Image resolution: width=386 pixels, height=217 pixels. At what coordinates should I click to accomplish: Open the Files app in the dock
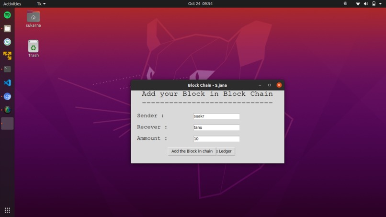click(7, 29)
